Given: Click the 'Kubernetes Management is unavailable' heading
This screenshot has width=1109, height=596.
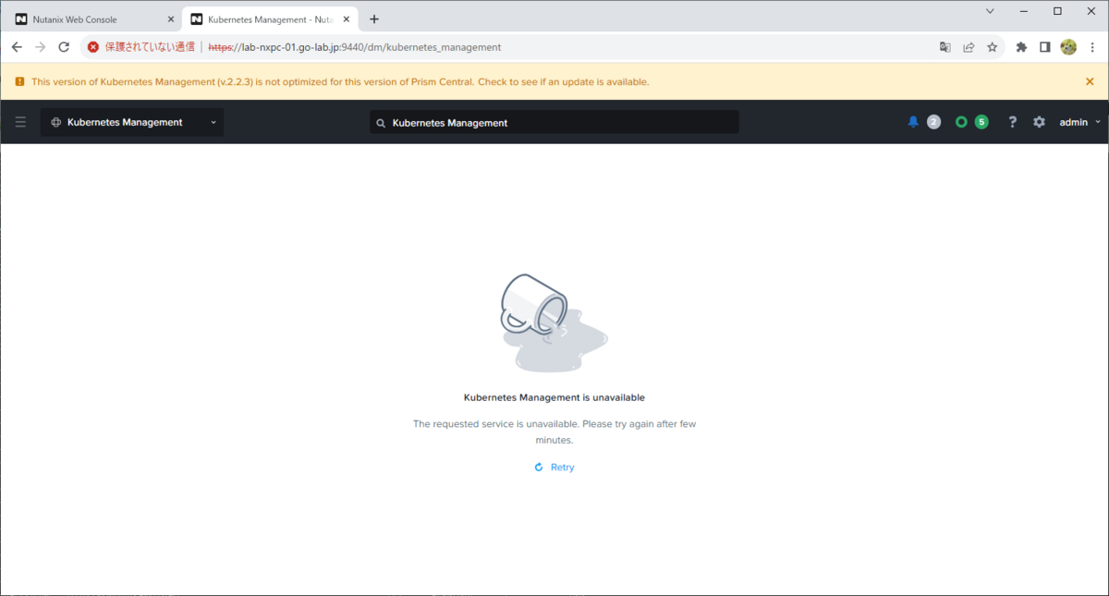Looking at the screenshot, I should pos(554,397).
